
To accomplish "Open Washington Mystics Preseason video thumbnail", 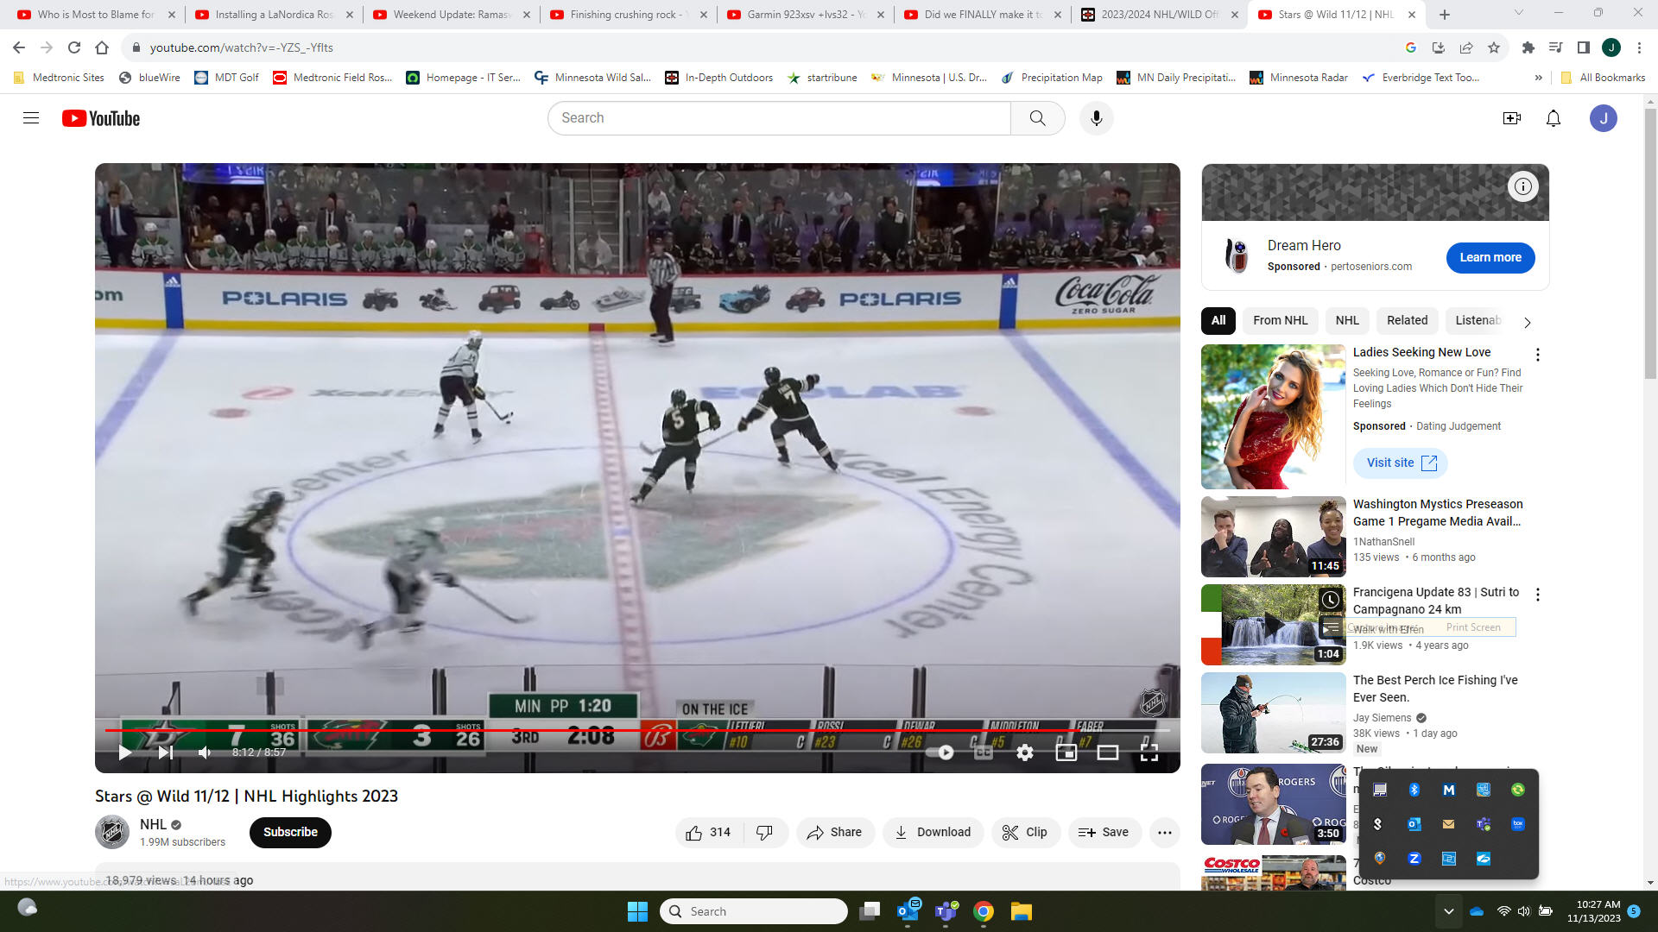I will click(1273, 537).
